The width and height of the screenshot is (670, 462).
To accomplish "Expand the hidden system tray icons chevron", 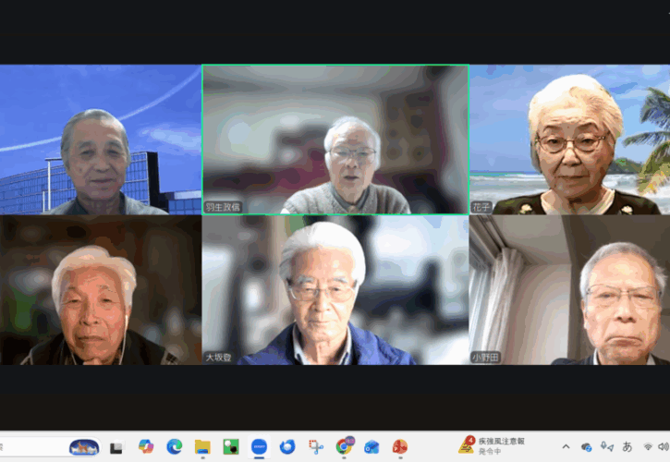I will click(x=566, y=446).
